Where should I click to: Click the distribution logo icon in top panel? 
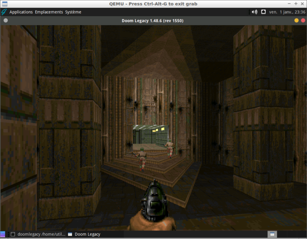(x=4, y=12)
